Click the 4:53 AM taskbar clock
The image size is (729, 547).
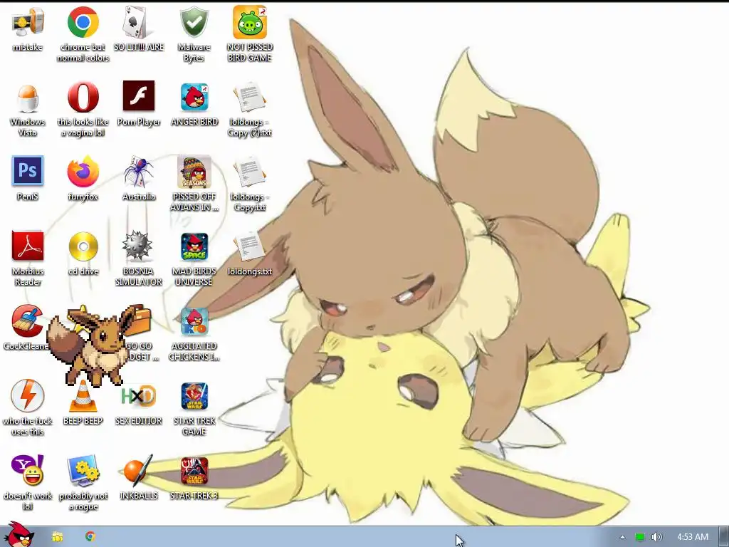point(692,537)
